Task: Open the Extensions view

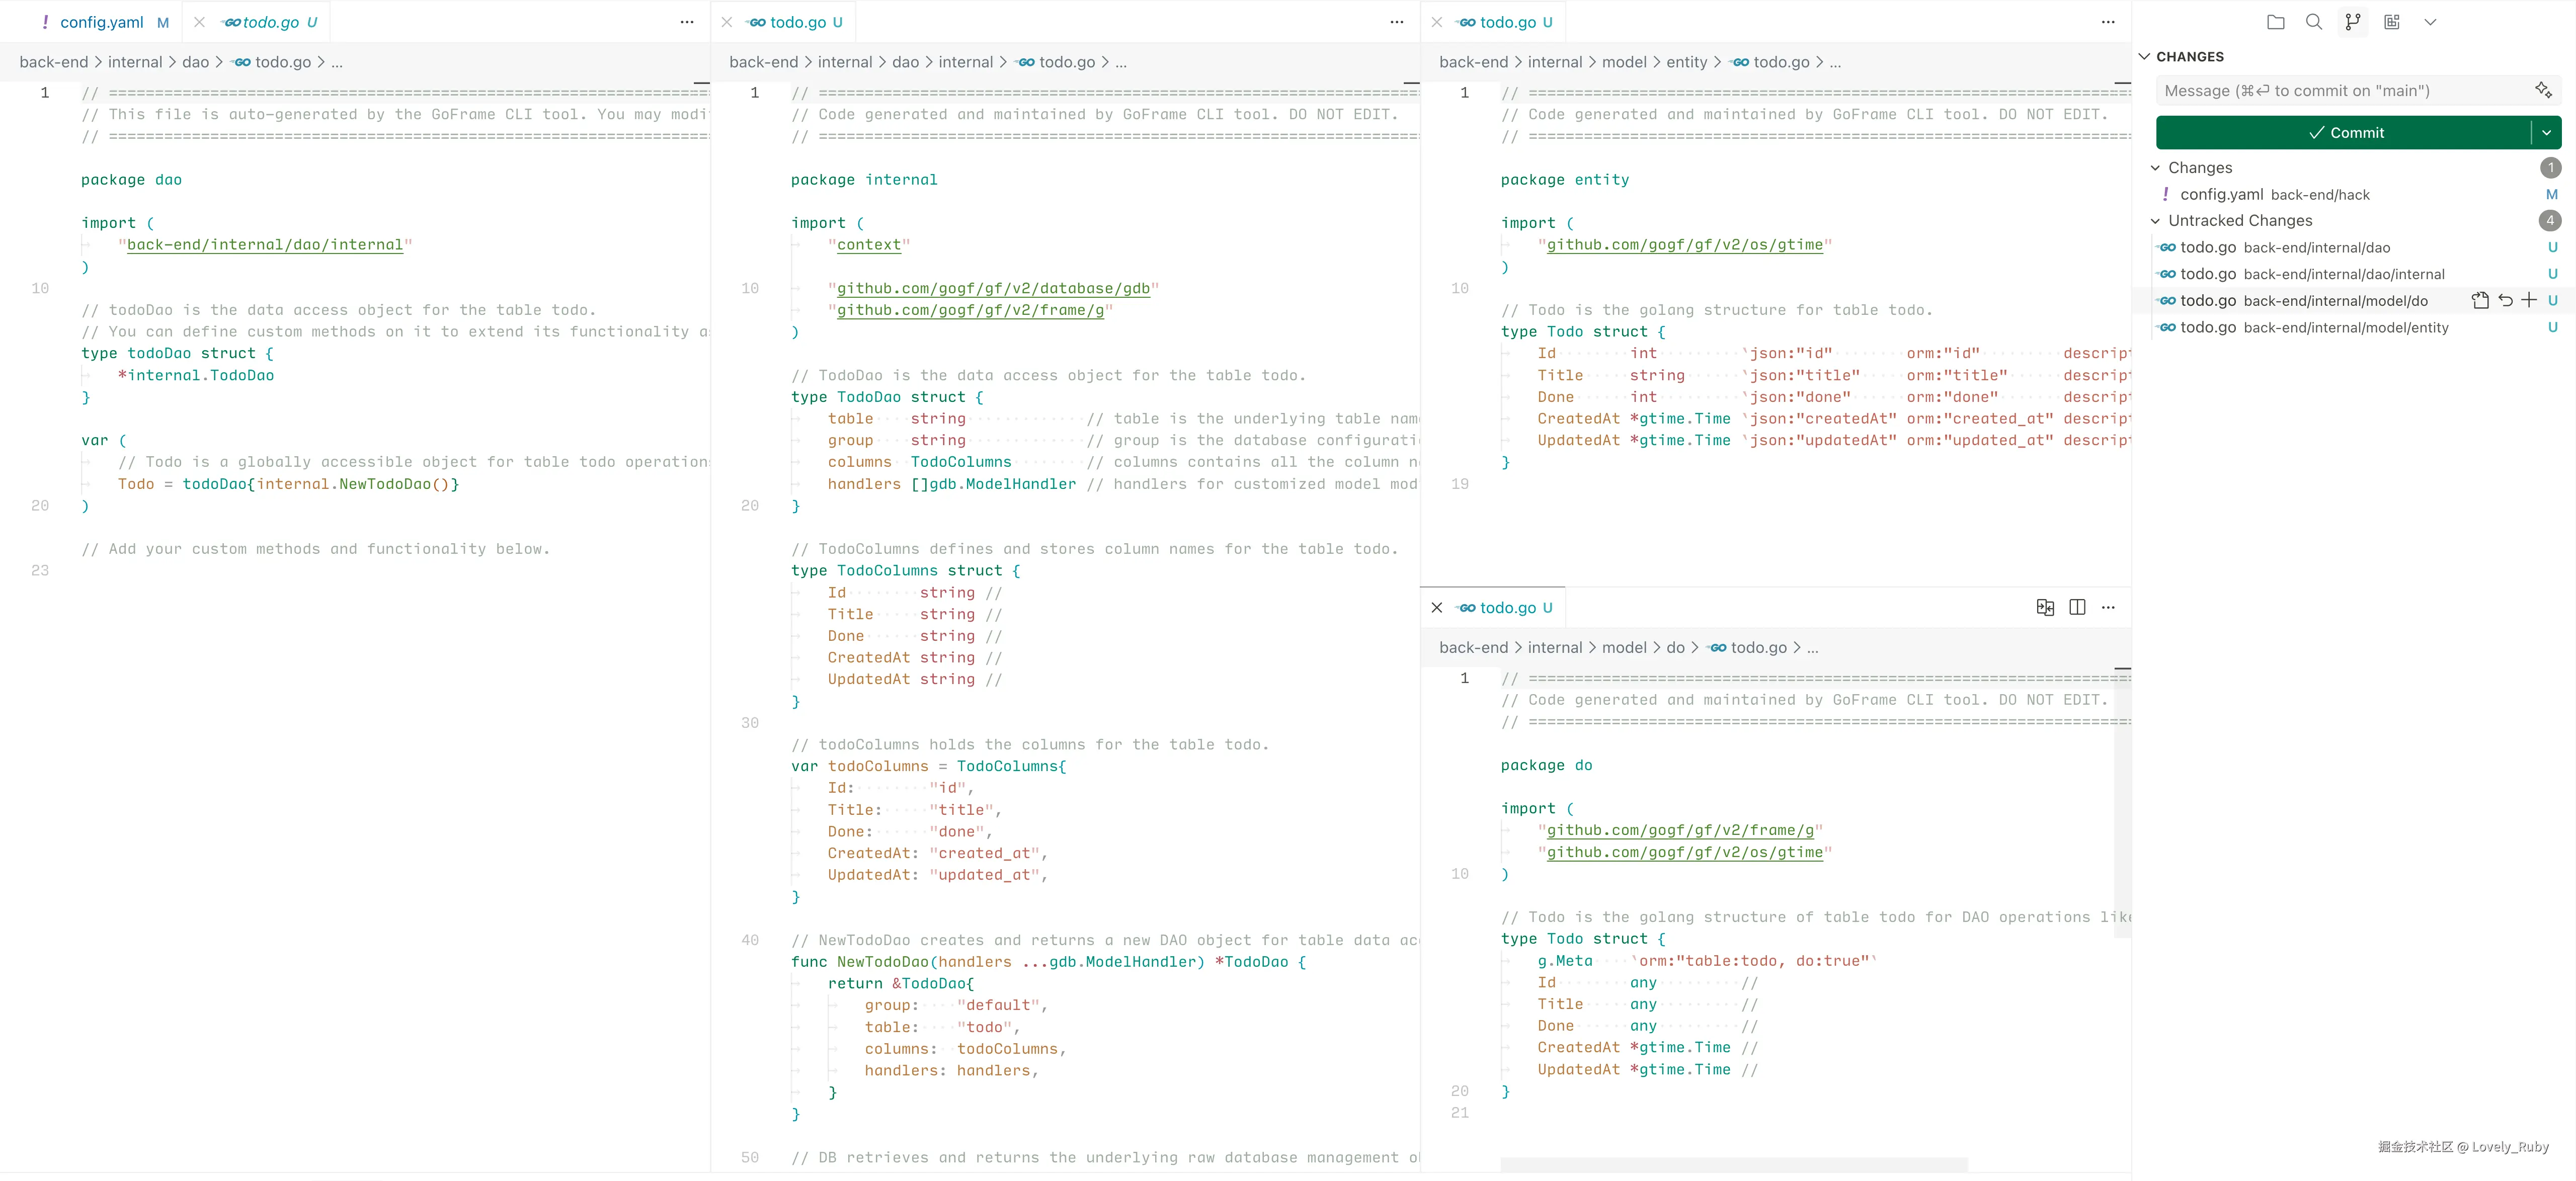Action: pos(2391,22)
